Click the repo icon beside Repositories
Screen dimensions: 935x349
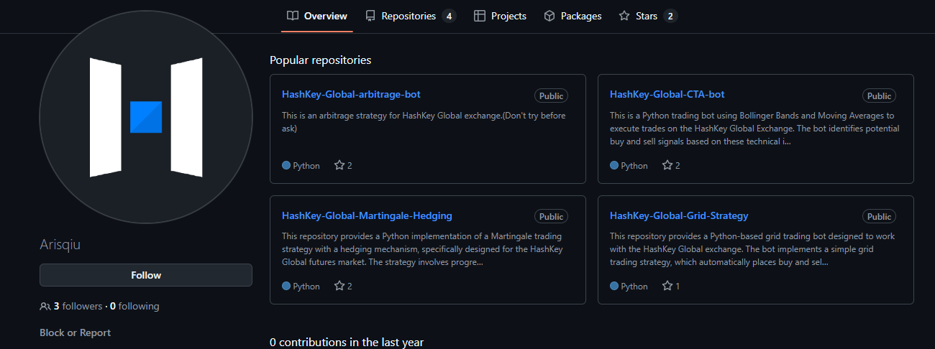click(x=370, y=16)
